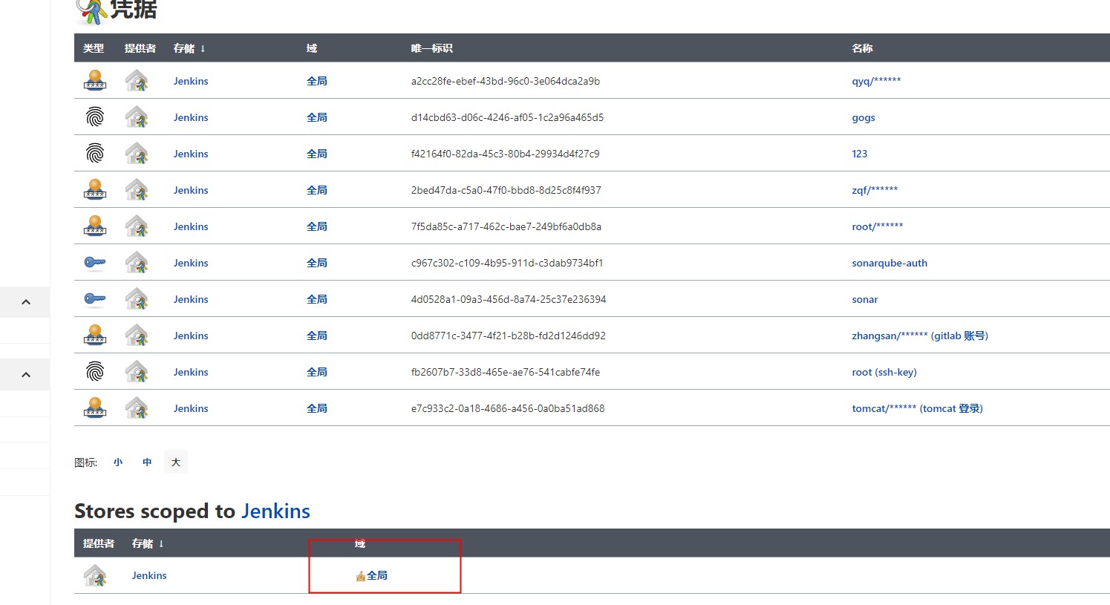This screenshot has height=605, width=1110.
Task: Click the ID a2cc28fe-ebef-43bd-96c0-3e064dca2a9b
Action: [x=506, y=81]
